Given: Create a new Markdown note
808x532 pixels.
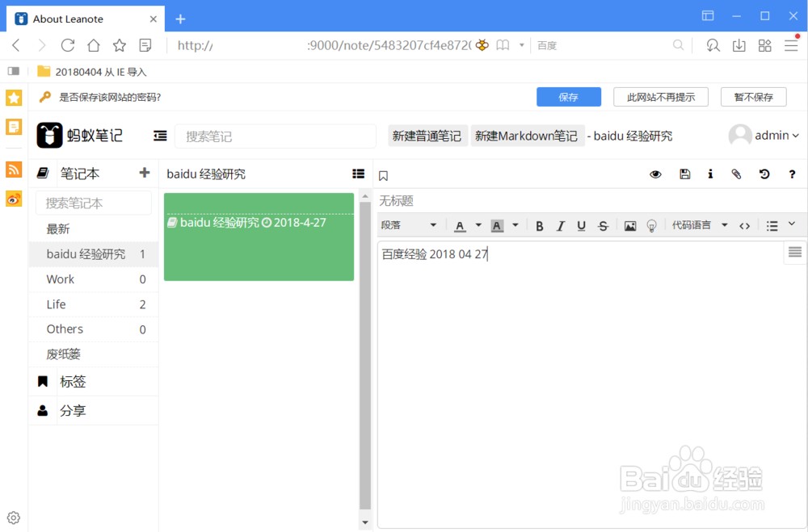Looking at the screenshot, I should pos(527,136).
